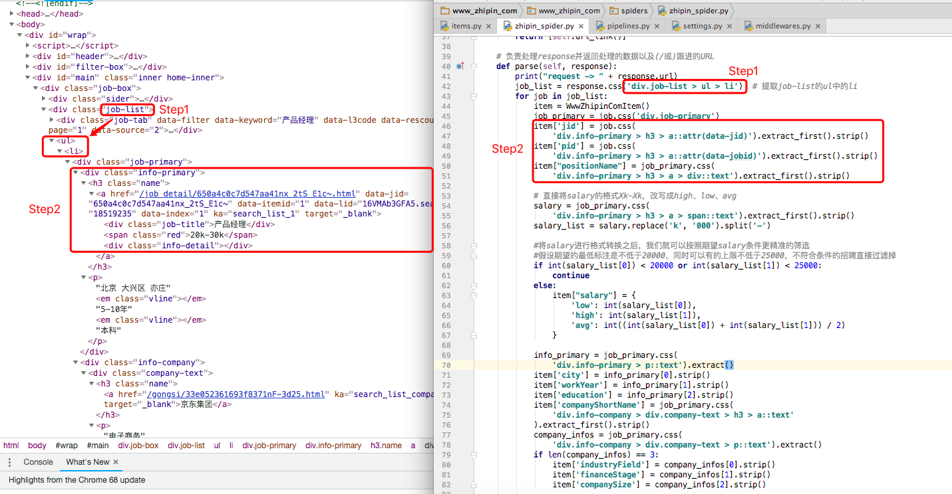Expand the div class sider node
The width and height of the screenshot is (952, 494).
coord(44,99)
